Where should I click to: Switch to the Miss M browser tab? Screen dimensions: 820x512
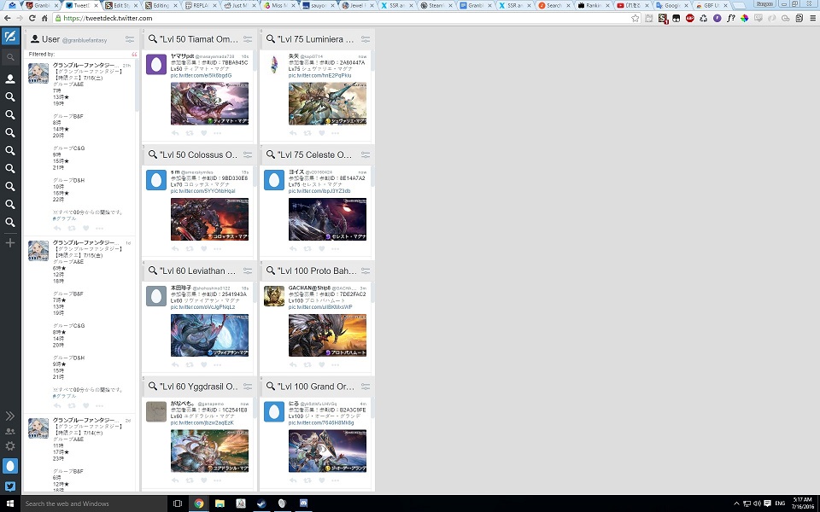[278, 5]
